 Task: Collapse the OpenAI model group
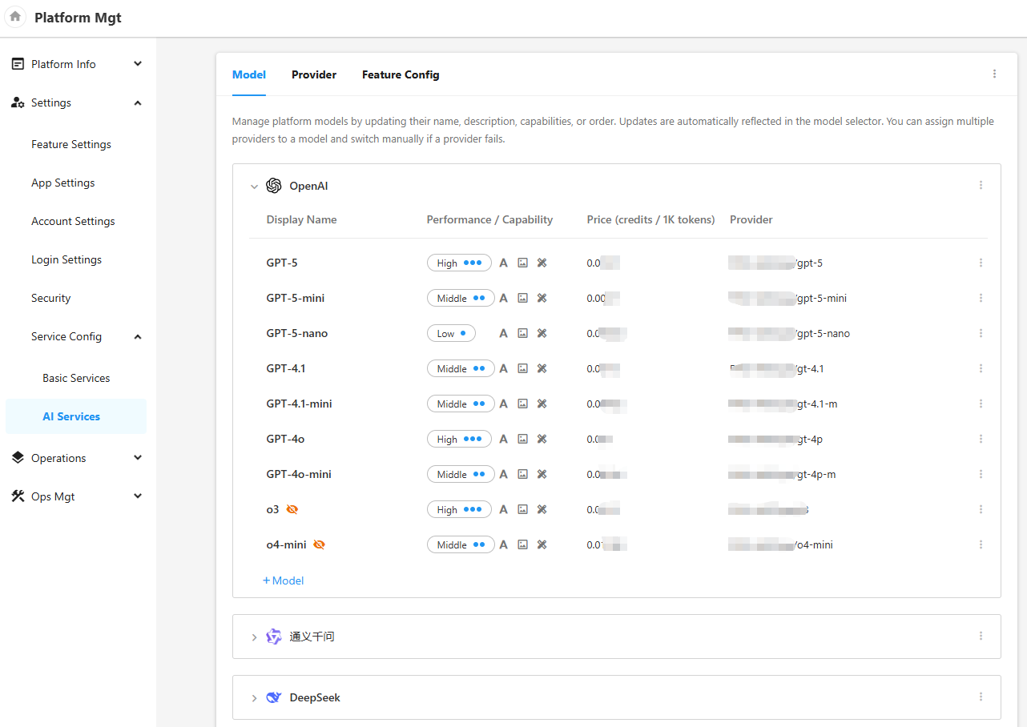(x=254, y=187)
